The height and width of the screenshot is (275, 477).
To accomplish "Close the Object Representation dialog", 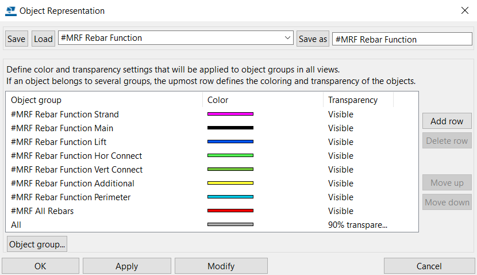I will (x=464, y=11).
